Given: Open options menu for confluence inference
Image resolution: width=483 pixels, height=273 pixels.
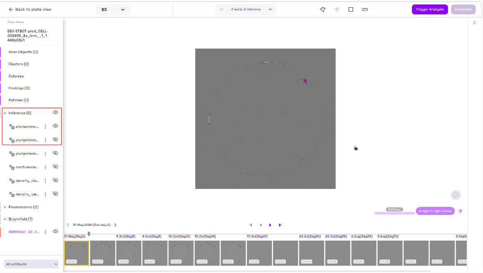Looking at the screenshot, I should pos(45,167).
